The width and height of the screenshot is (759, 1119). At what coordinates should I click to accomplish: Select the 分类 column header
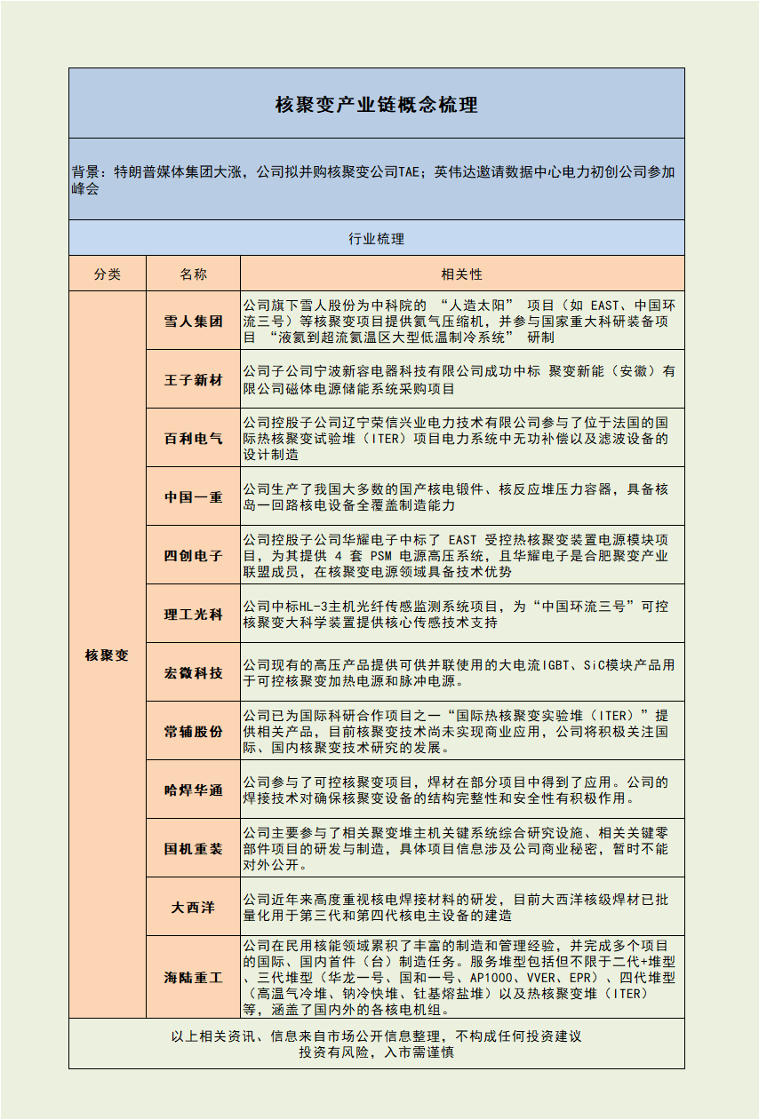pyautogui.click(x=108, y=274)
